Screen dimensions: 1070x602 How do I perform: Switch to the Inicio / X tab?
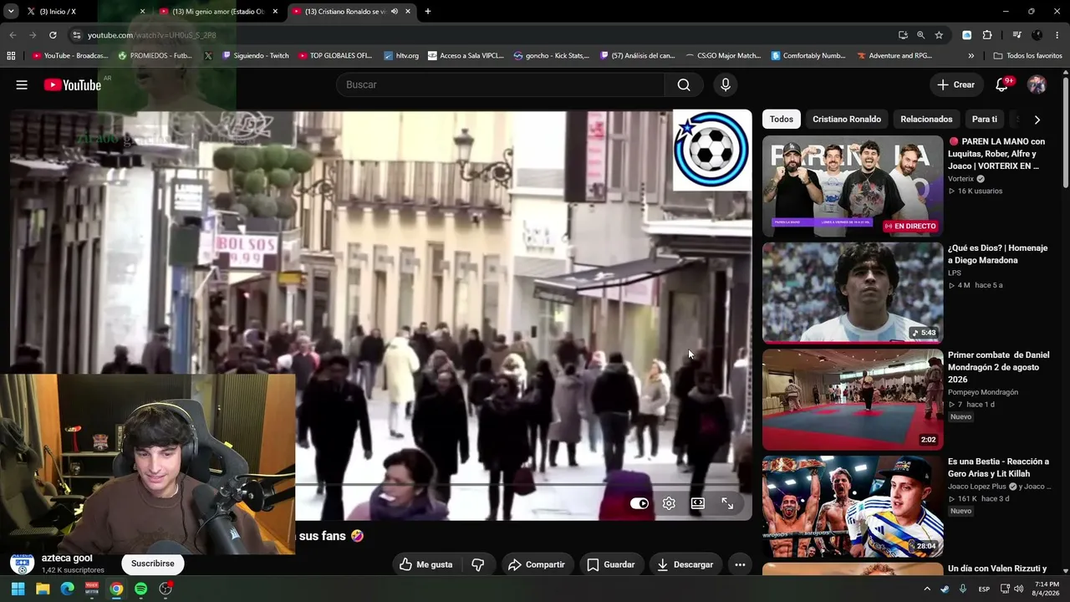(x=83, y=12)
